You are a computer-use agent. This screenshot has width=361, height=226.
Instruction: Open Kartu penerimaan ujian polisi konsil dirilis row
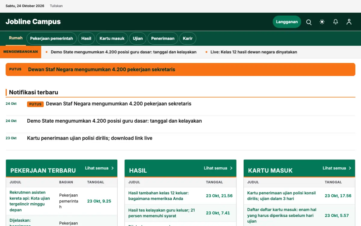pos(282,196)
